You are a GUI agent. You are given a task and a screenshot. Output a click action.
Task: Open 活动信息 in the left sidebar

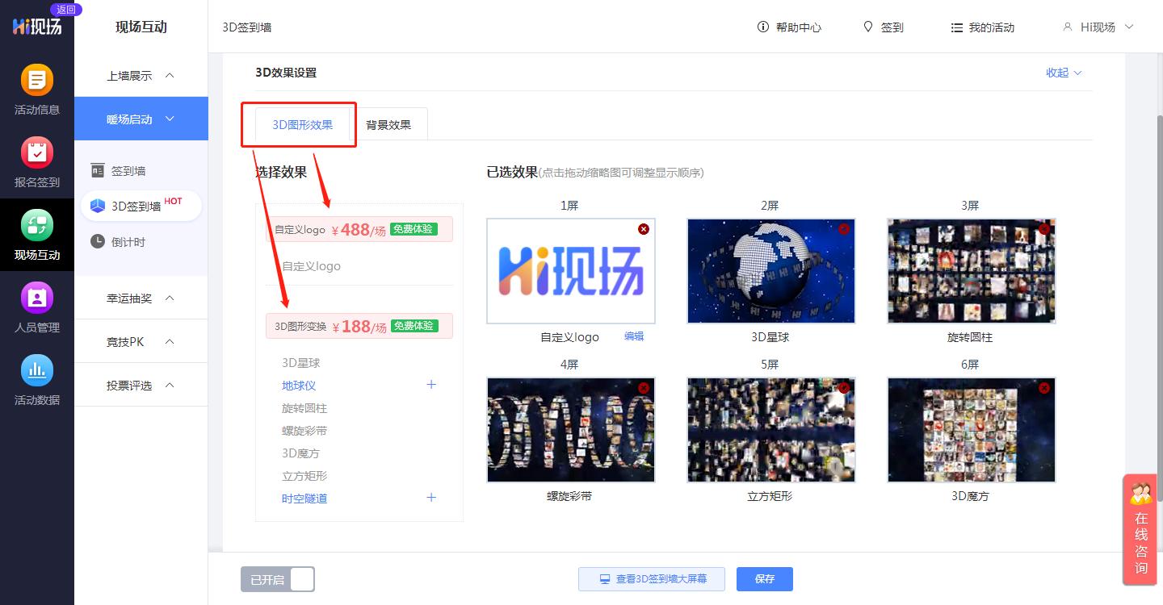pos(37,89)
